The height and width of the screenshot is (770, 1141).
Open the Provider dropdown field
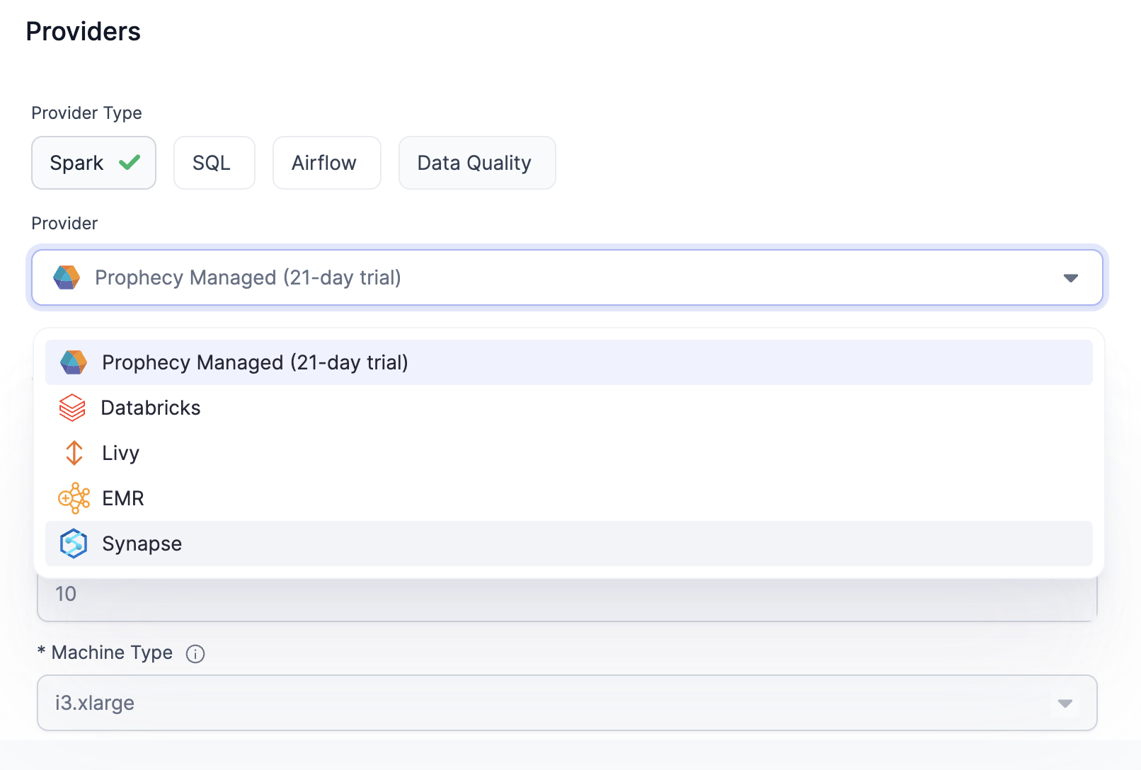click(x=567, y=277)
